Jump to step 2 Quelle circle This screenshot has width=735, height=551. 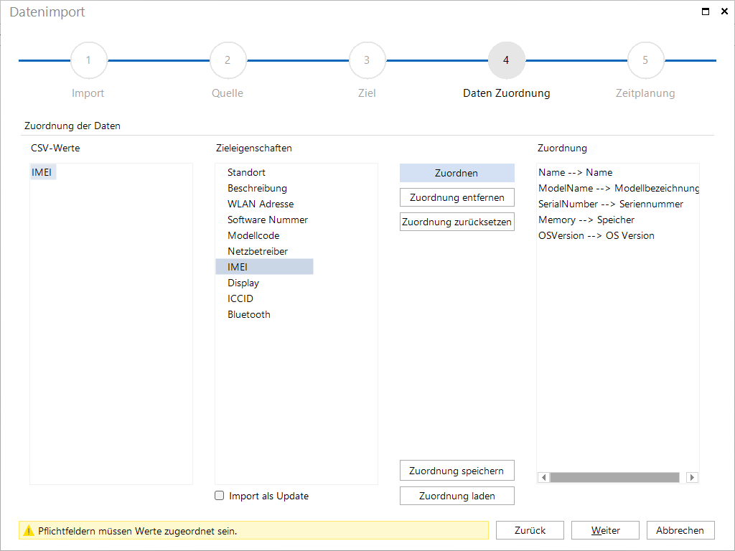[x=228, y=60]
